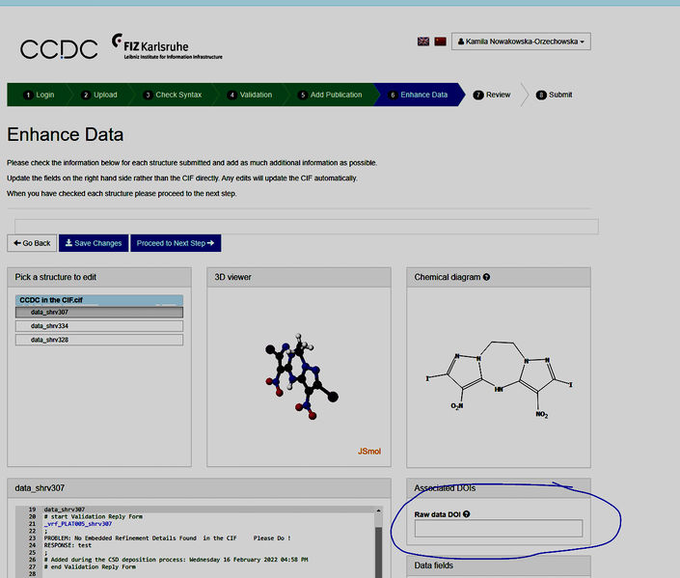Screen dimensions: 680x578
Task: Click the PROBLEM line in the CIF text
Action: pos(168,538)
